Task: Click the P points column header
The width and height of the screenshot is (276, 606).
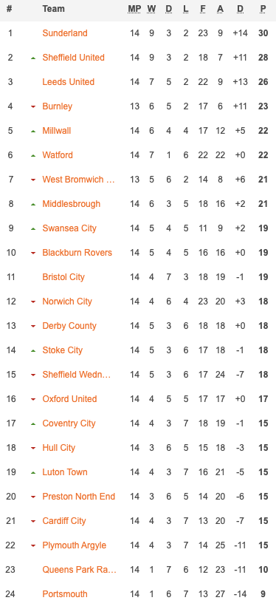Action: (x=263, y=9)
